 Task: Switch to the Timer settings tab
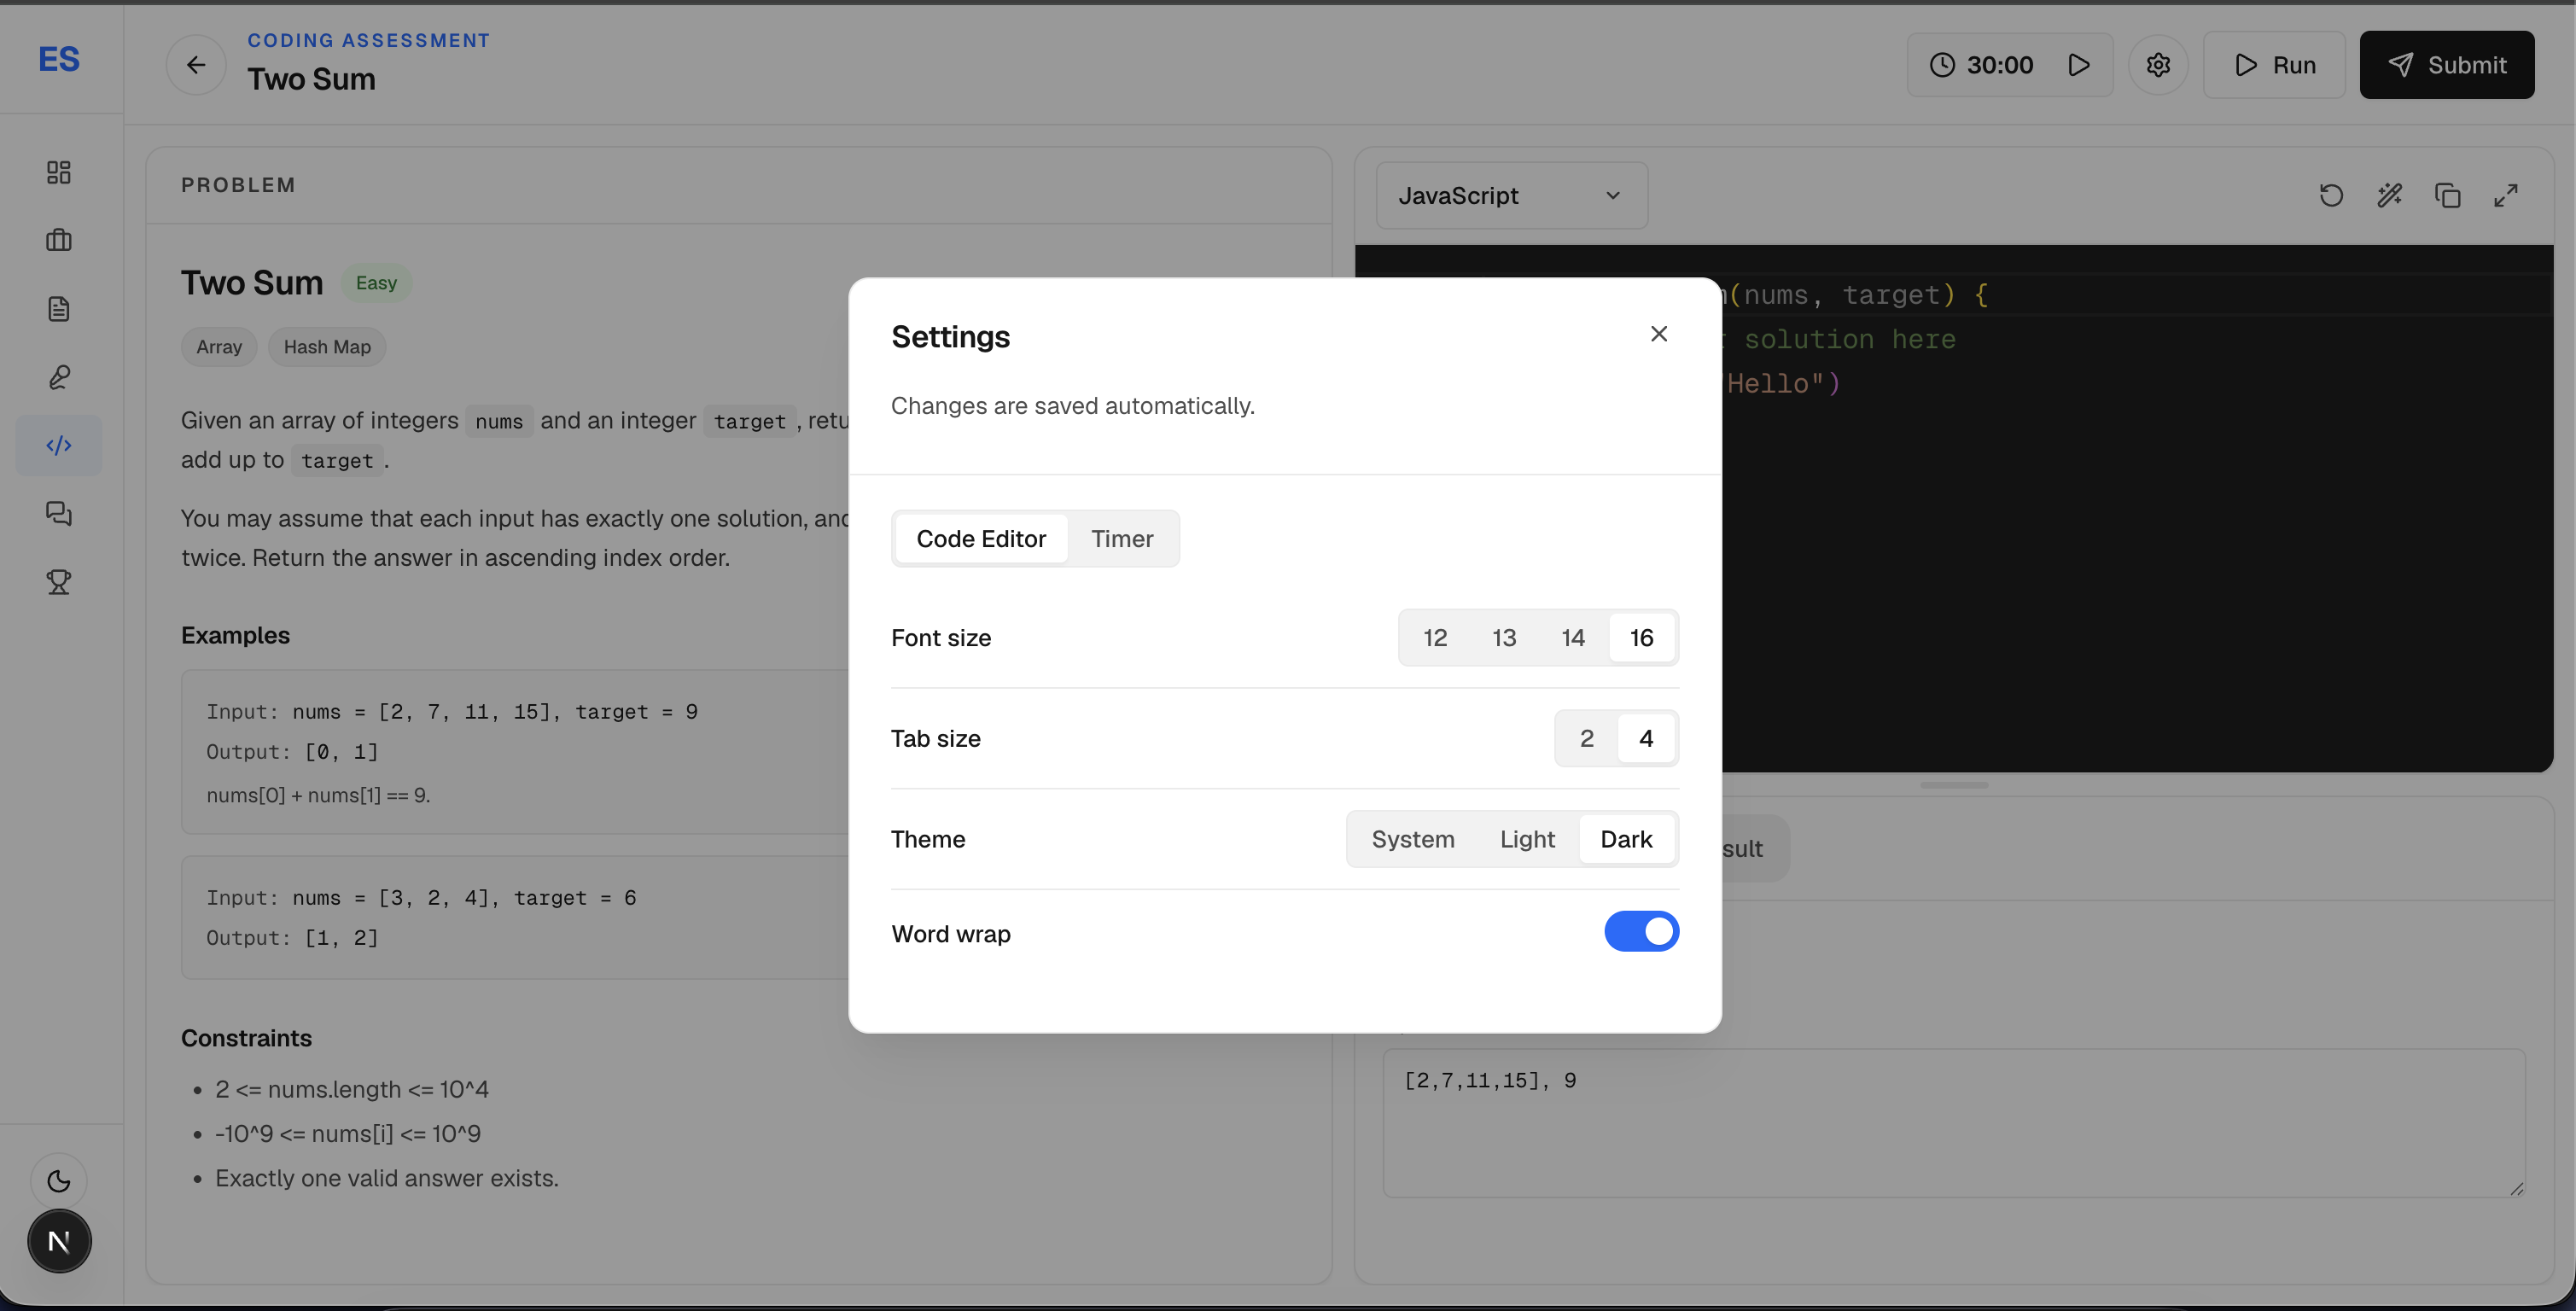(x=1122, y=539)
